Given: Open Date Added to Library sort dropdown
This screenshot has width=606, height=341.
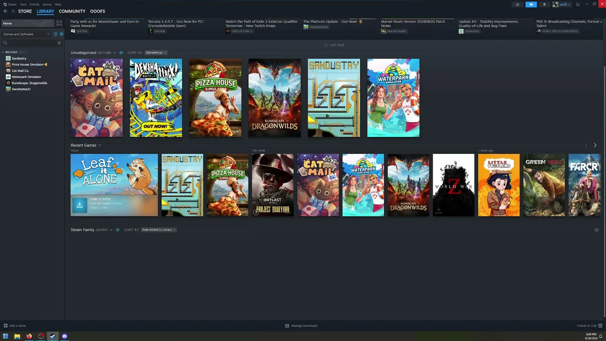Looking at the screenshot, I should tap(159, 230).
